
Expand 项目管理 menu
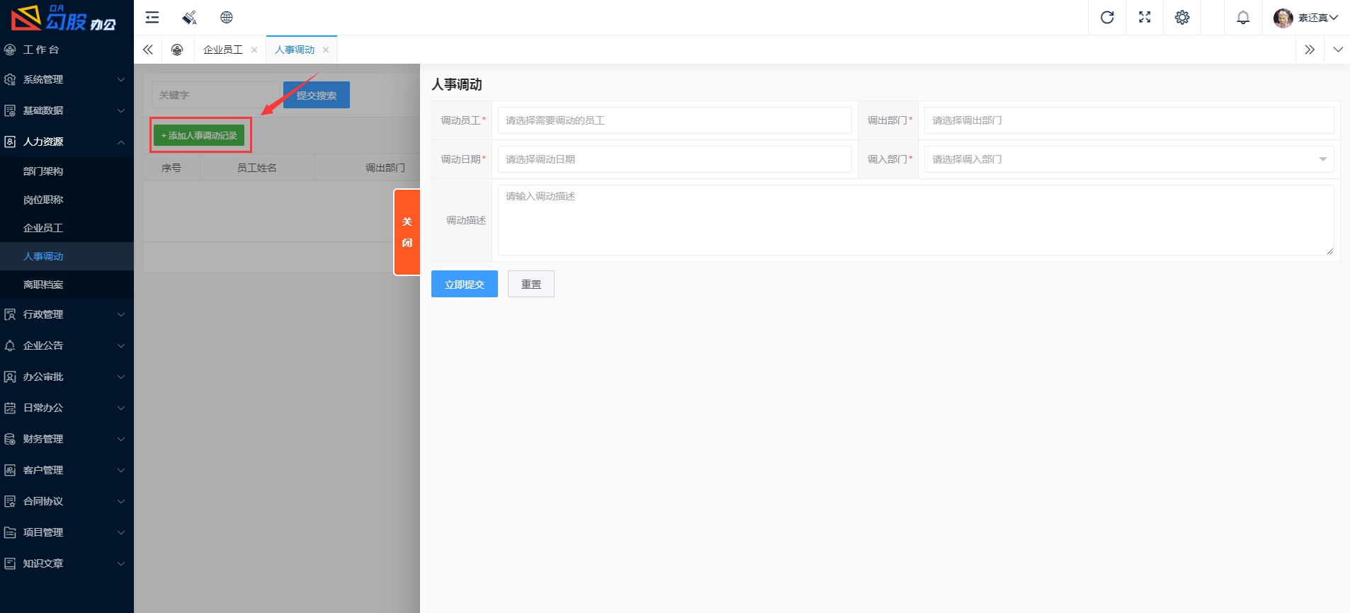point(67,532)
